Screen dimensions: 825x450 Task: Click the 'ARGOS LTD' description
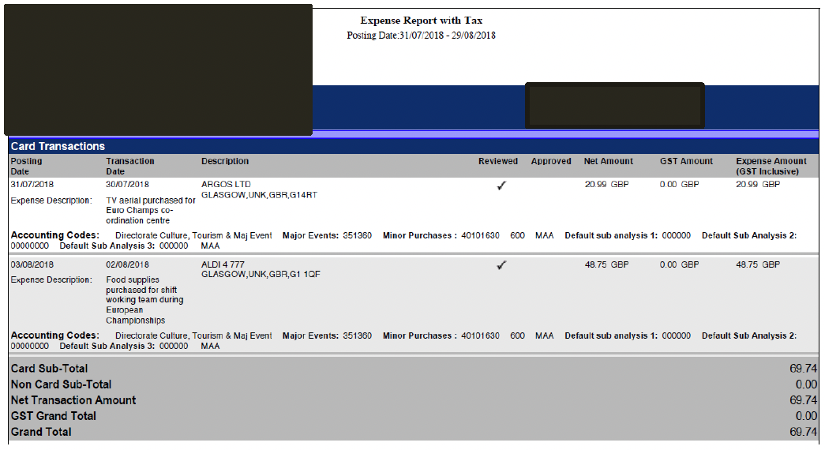point(226,184)
